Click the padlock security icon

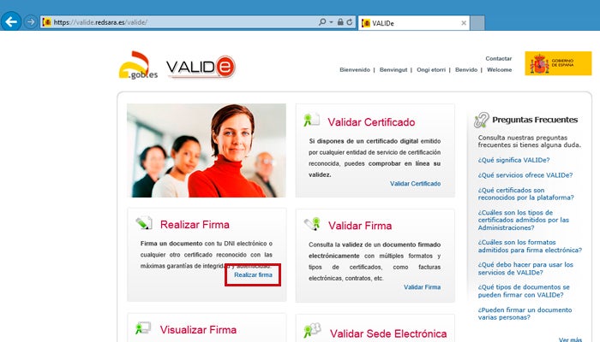point(340,22)
